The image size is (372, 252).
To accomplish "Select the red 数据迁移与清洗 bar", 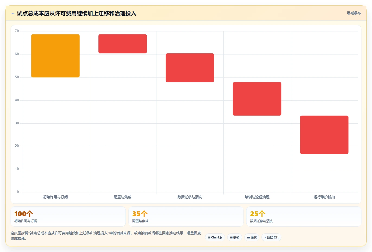I will tap(190, 68).
